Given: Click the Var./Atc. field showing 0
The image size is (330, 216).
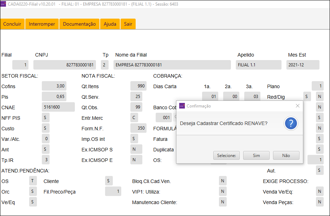Looking at the screenshot, I should (45, 138).
